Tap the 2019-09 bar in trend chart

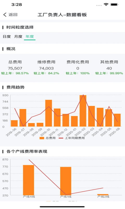click(40, 125)
